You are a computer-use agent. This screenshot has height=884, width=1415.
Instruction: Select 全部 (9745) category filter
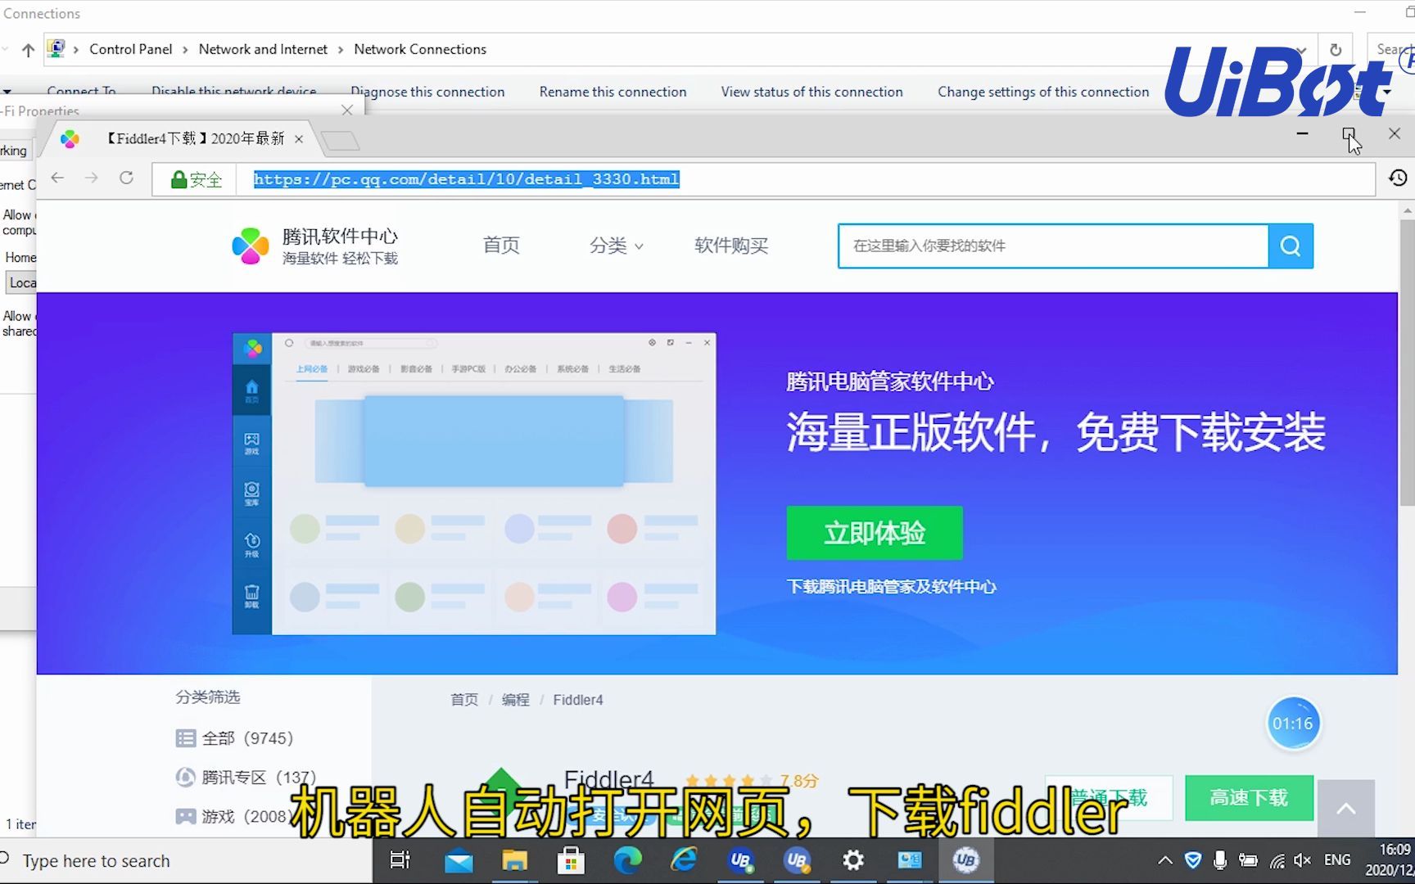pyautogui.click(x=234, y=738)
